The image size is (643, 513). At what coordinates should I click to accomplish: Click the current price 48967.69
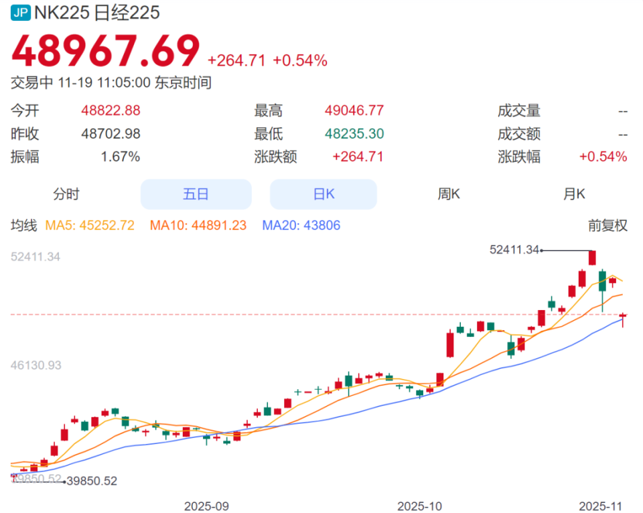[107, 50]
